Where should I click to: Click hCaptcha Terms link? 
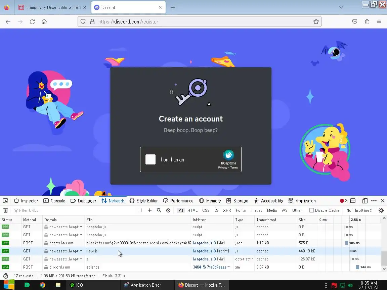click(234, 167)
